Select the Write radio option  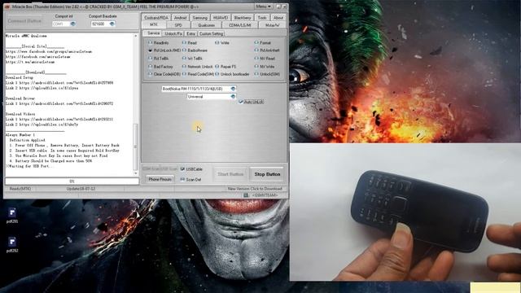tap(217, 43)
